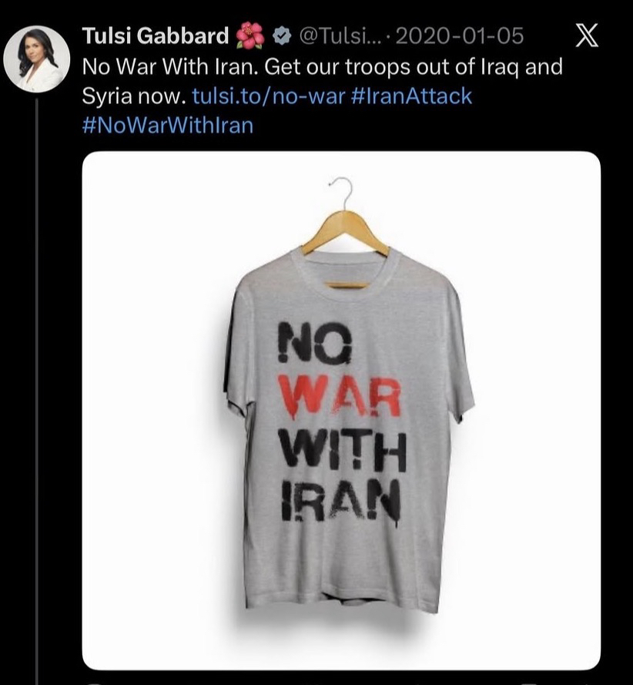The image size is (633, 685).
Task: Open the #NoWarWithIran hashtag
Action: tap(167, 124)
